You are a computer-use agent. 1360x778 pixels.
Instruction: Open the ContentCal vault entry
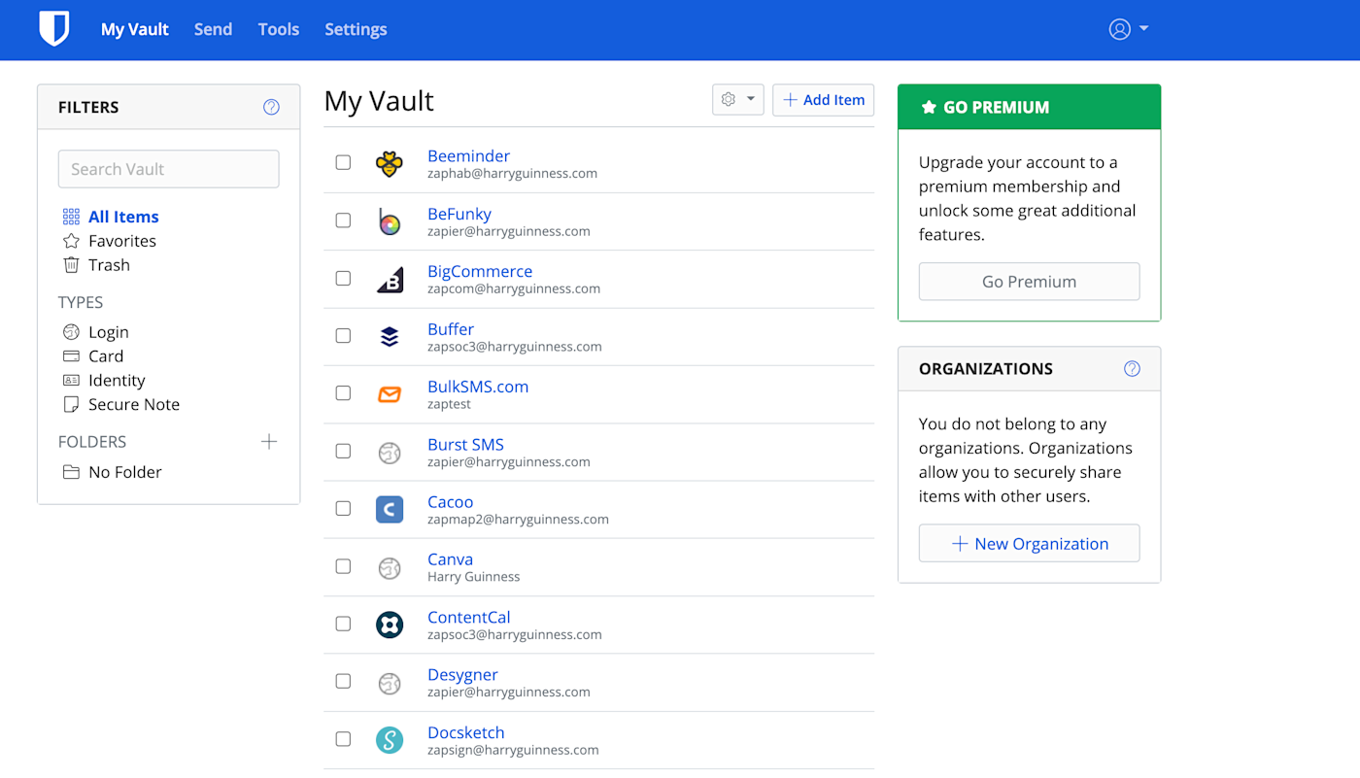(x=469, y=618)
